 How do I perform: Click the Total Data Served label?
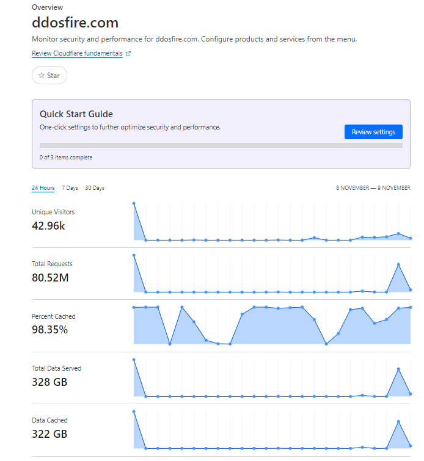click(56, 368)
